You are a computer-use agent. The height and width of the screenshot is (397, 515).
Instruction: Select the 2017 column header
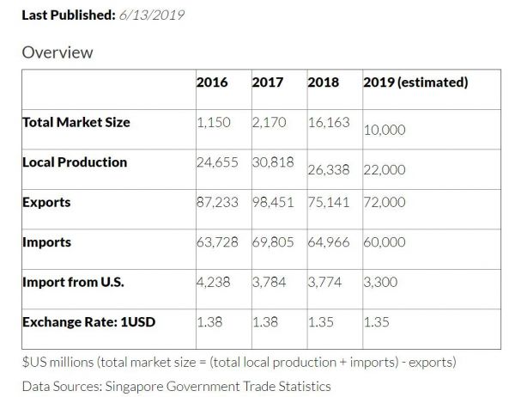[x=268, y=82]
